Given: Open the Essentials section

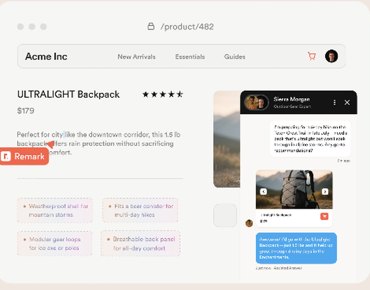Looking at the screenshot, I should tap(190, 57).
